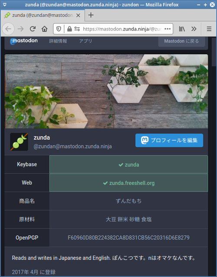Click the 2017年 4月 に登録 text
Image resolution: width=217 pixels, height=277 pixels.
pos(34,272)
